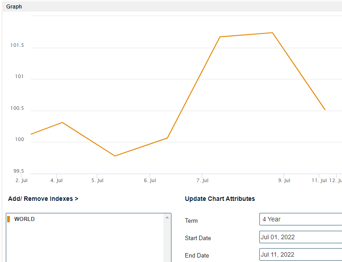Click the small peak point near 4. Jul

[62, 122]
